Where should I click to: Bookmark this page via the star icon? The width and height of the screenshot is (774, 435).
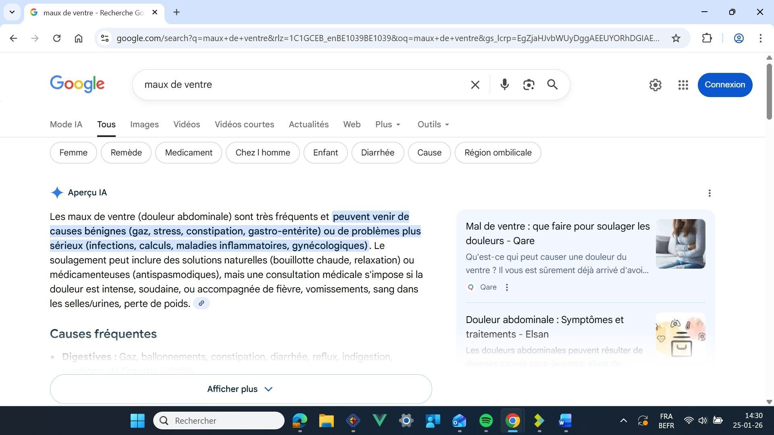[676, 38]
